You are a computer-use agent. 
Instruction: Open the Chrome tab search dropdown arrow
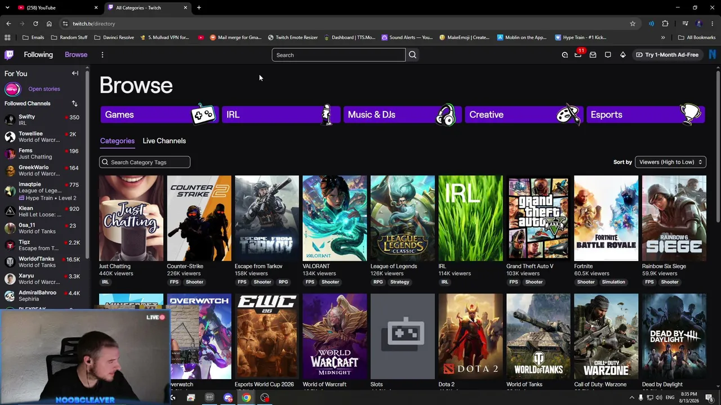[7, 7]
